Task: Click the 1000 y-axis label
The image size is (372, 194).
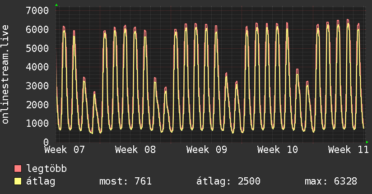Action: [x=37, y=123]
